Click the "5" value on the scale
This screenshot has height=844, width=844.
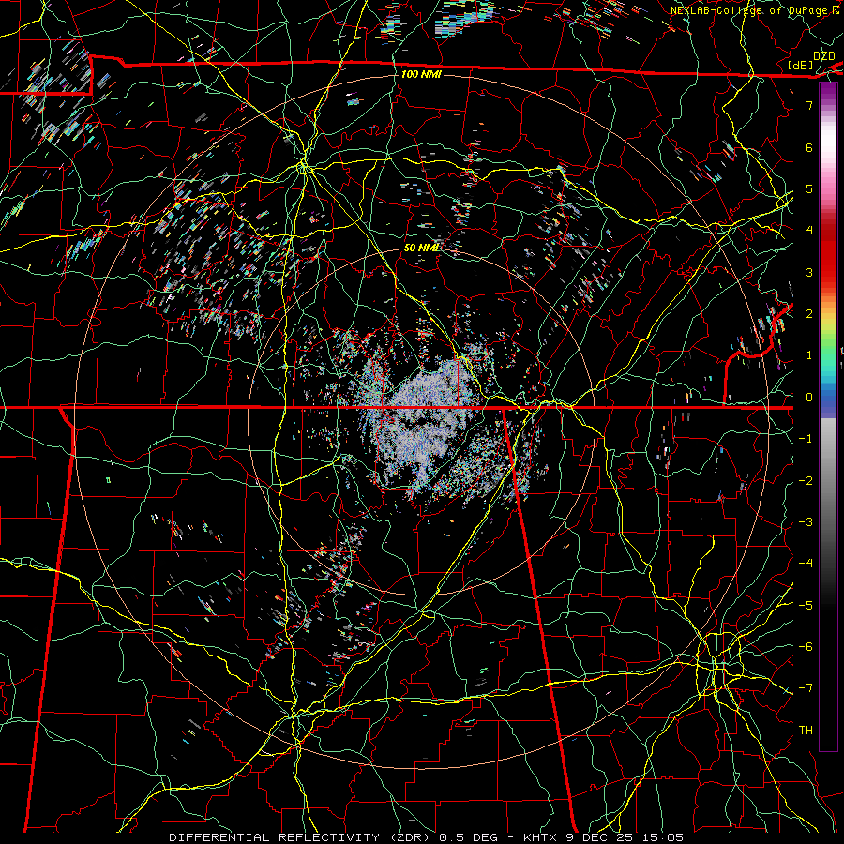809,188
